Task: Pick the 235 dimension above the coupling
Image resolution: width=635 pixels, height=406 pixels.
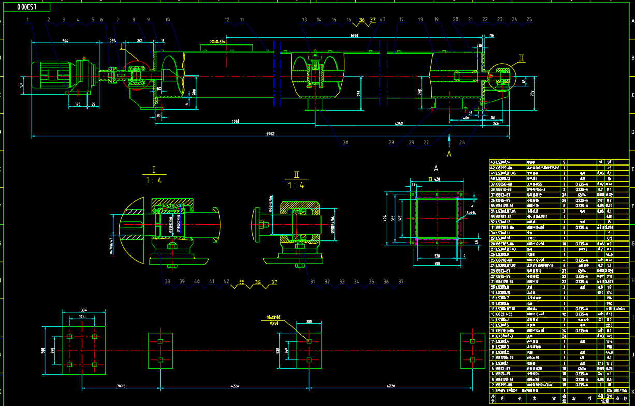Action: pos(112,40)
